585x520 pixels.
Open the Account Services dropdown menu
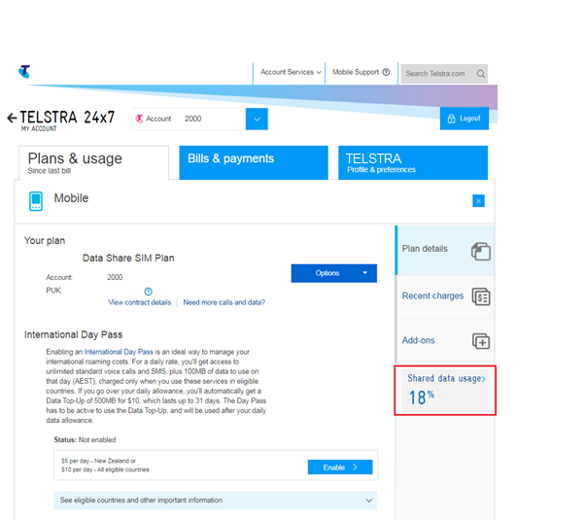point(290,72)
